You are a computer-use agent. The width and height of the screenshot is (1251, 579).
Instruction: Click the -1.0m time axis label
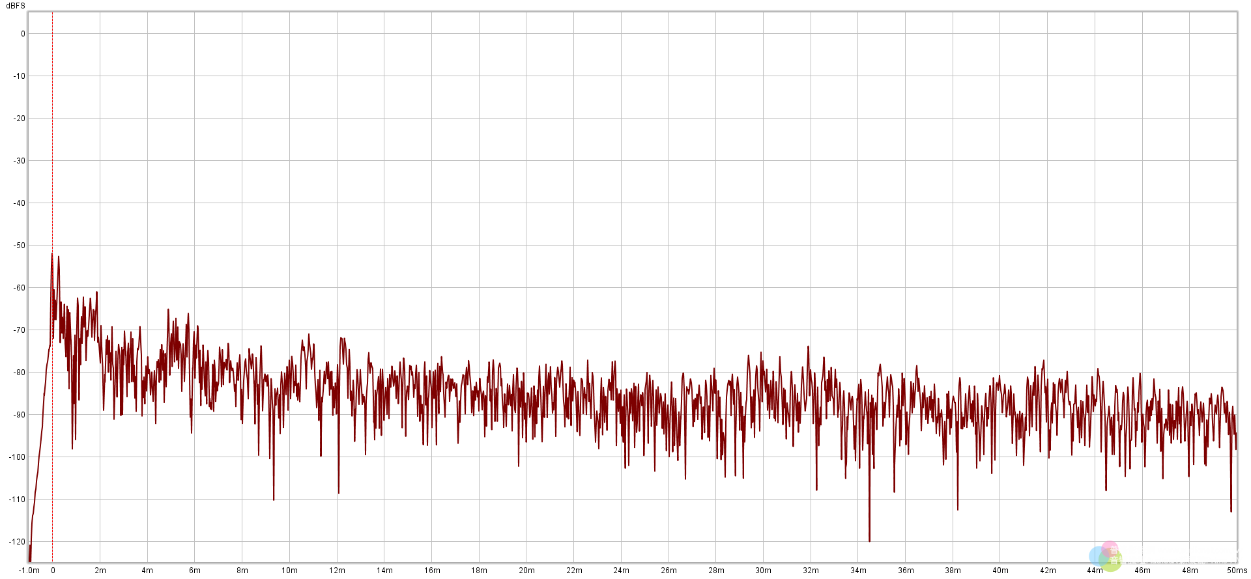pos(29,571)
